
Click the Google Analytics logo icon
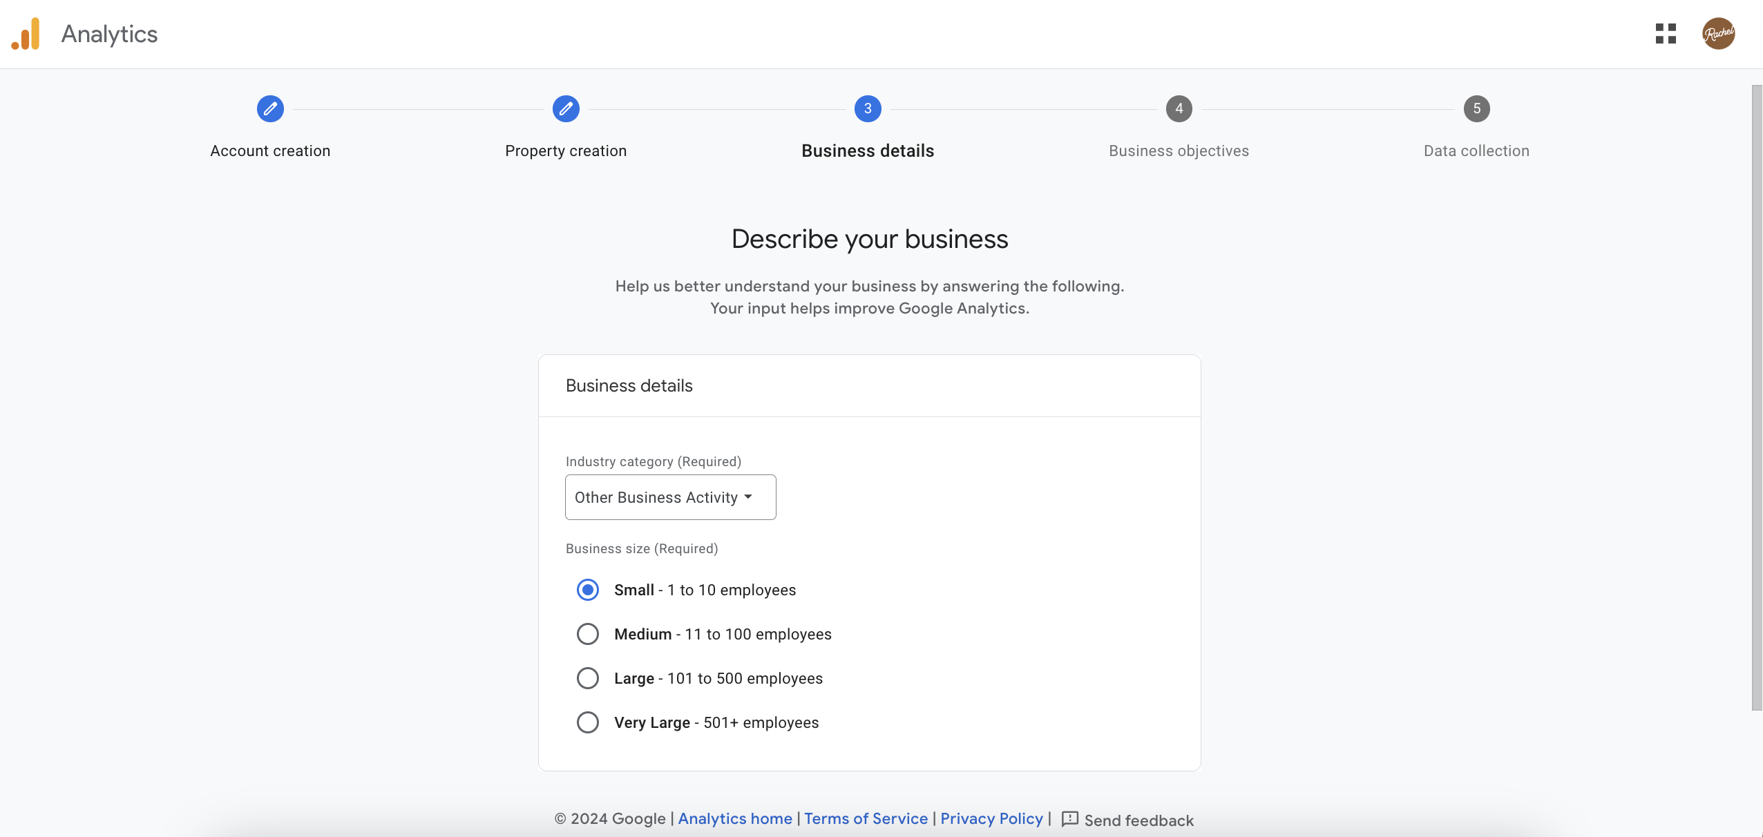(26, 34)
